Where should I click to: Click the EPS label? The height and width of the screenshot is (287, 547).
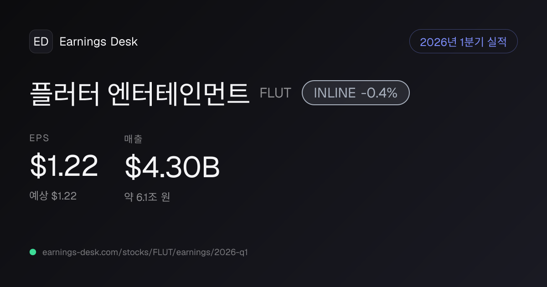click(39, 138)
